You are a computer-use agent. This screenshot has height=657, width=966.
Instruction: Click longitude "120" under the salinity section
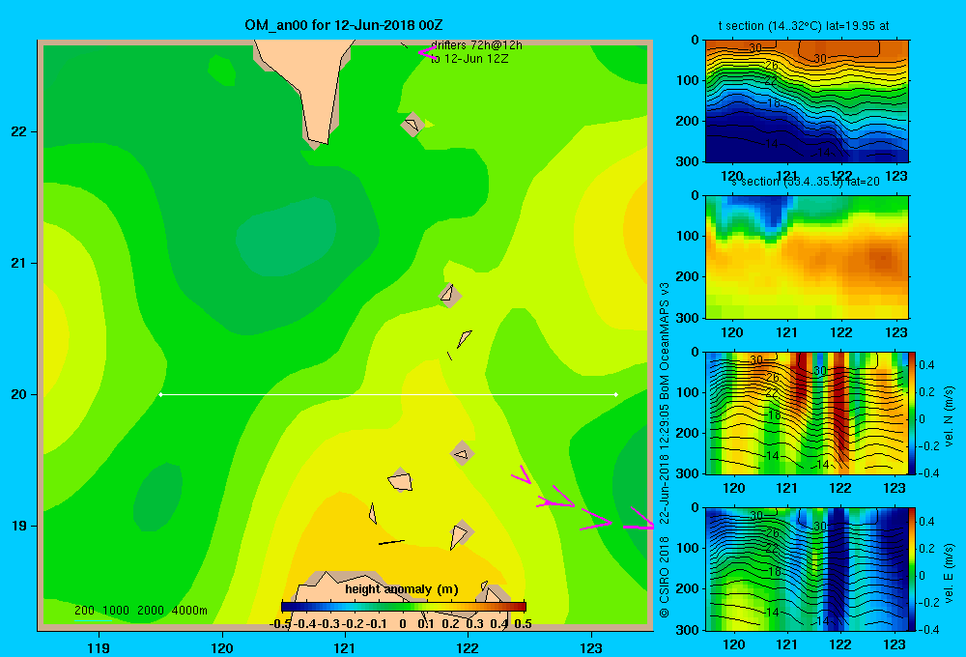[x=732, y=332]
